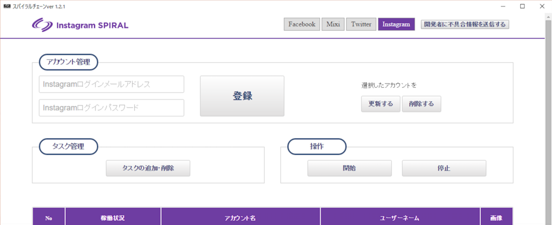Click the 停止 button

[444, 168]
